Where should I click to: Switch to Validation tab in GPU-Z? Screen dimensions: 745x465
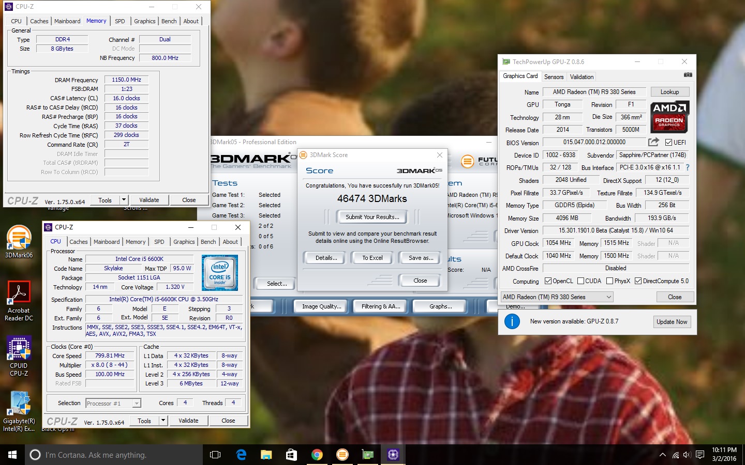pyautogui.click(x=582, y=76)
